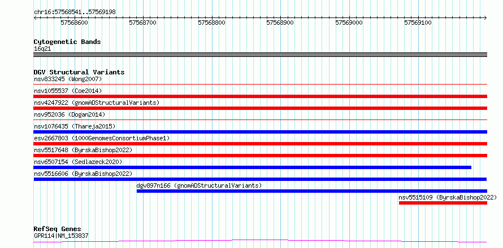The width and height of the screenshot is (503, 248).
Task: Click the nsv1076435 (Thareja2015) label
Action: (x=75, y=126)
